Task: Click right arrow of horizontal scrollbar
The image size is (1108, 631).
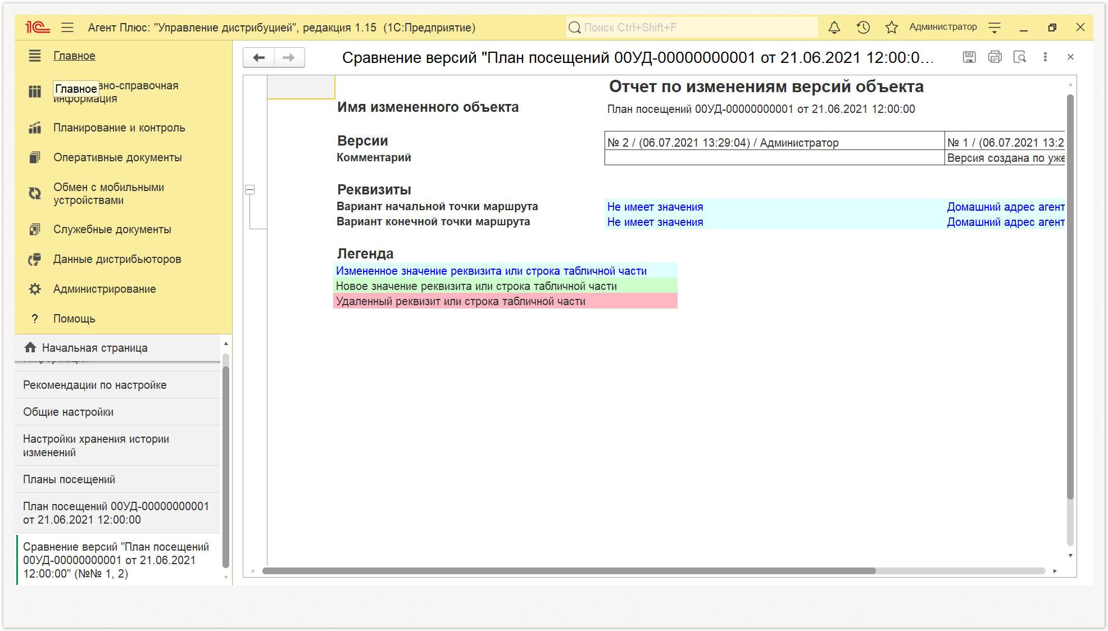Action: coord(1055,571)
